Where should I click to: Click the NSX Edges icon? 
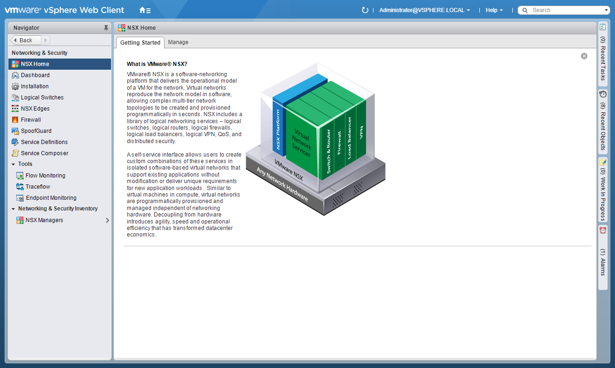[x=15, y=109]
